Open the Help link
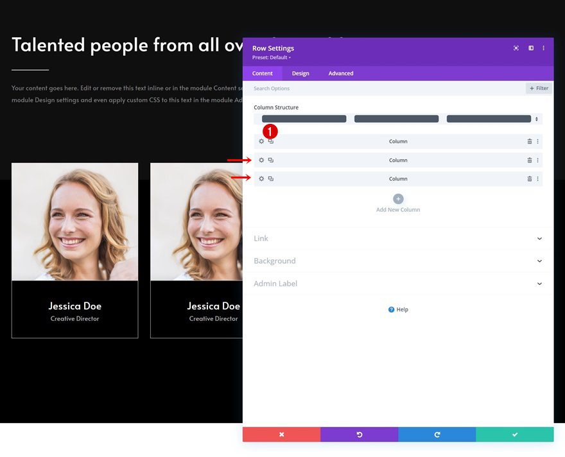 398,309
